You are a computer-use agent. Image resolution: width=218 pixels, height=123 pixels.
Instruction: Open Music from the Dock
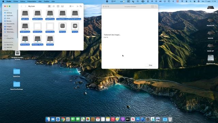coord(113,119)
